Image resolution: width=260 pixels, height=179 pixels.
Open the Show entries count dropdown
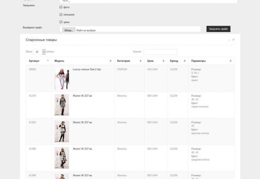(39, 52)
